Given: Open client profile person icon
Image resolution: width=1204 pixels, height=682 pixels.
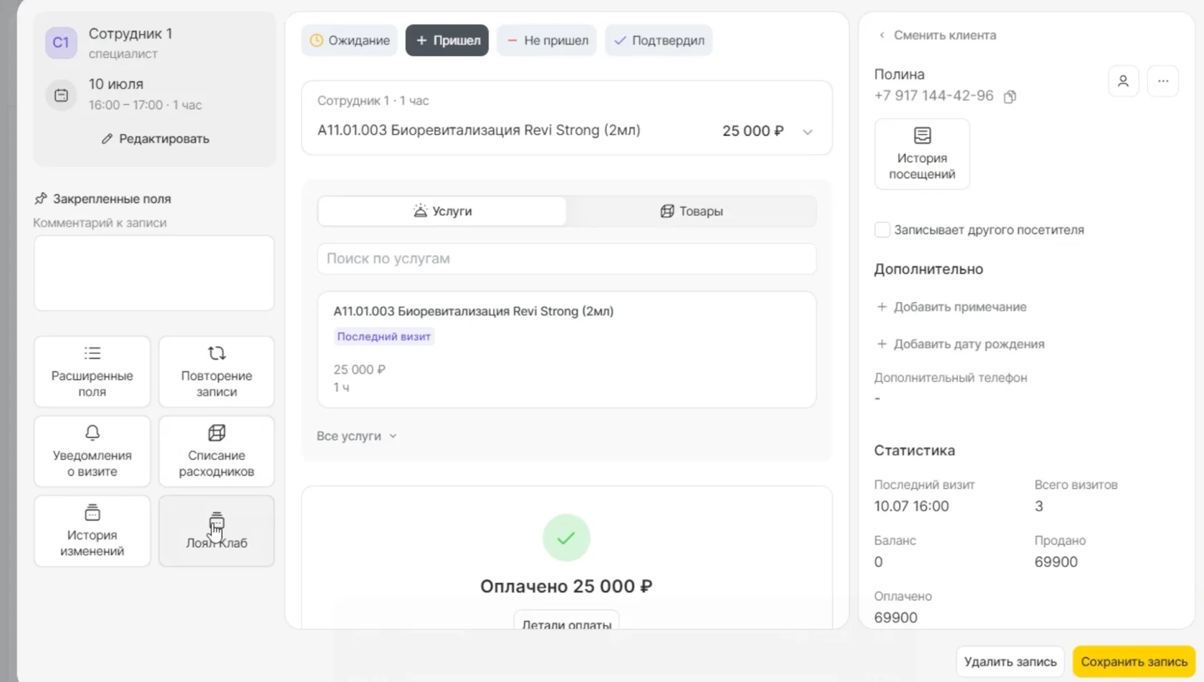Looking at the screenshot, I should pyautogui.click(x=1123, y=81).
